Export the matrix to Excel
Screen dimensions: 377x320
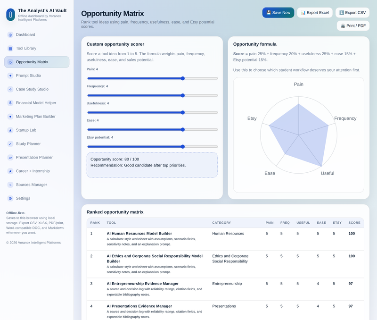(x=315, y=13)
